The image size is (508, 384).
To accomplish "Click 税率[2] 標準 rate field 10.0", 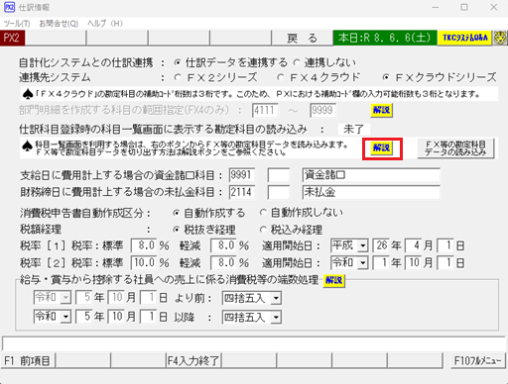I will [144, 263].
